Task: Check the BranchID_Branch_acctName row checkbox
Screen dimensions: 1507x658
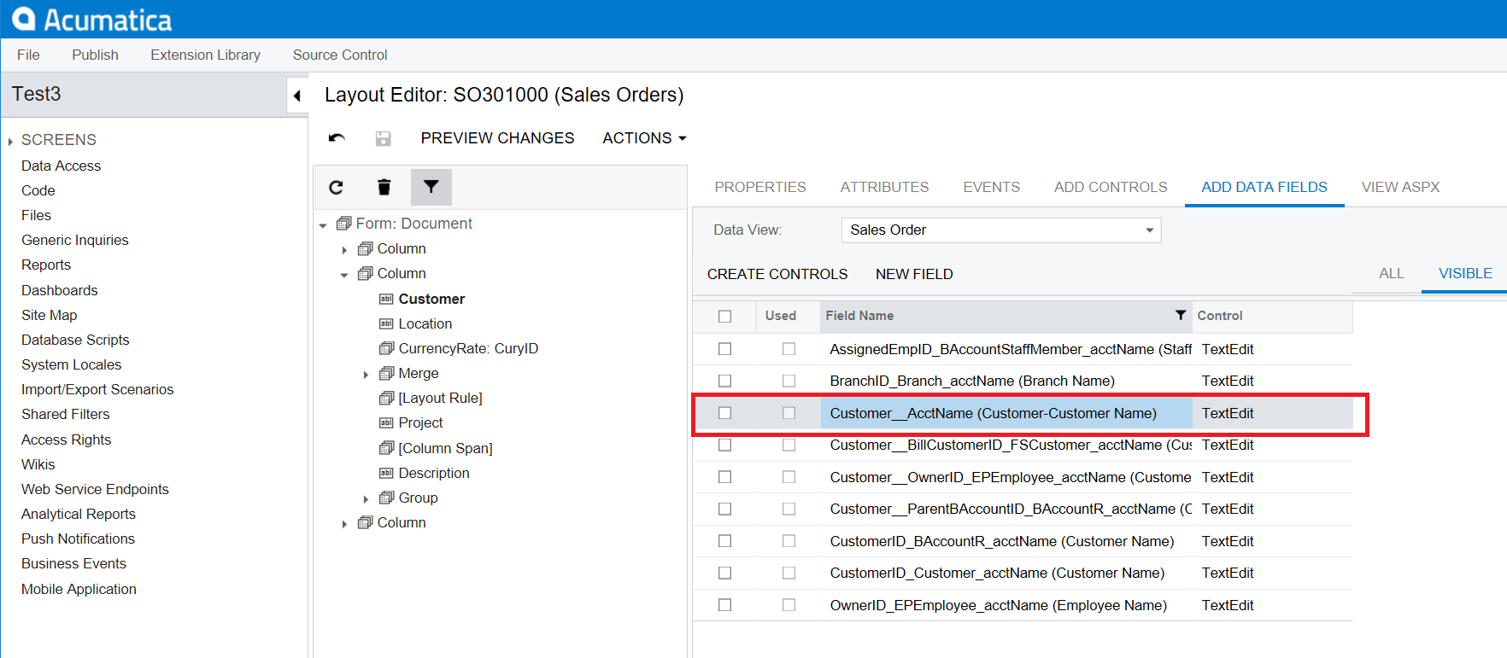Action: pyautogui.click(x=725, y=381)
